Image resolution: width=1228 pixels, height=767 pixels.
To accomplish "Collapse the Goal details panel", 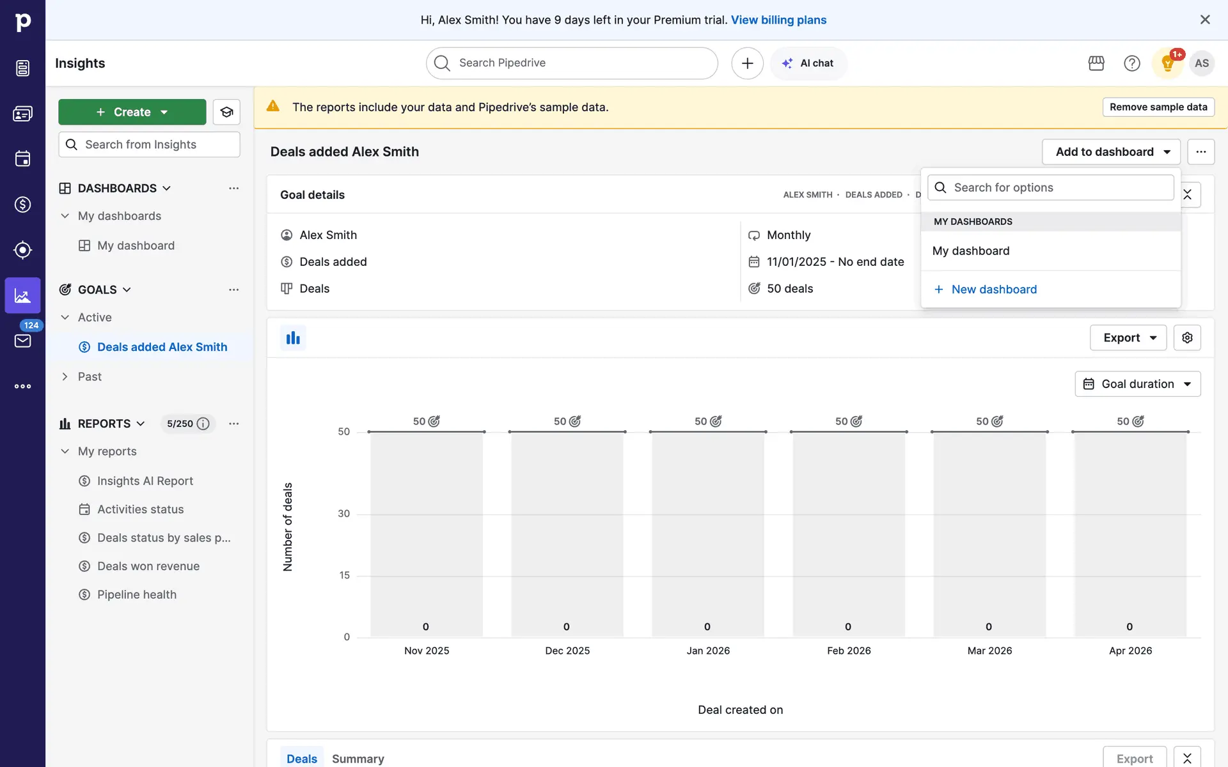I will 1188,194.
